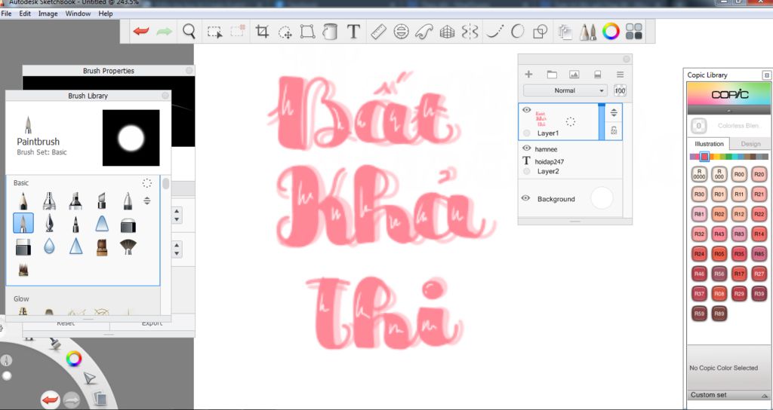773x410 pixels.
Task: Click Layer1 move up/down arrows
Action: coord(614,113)
